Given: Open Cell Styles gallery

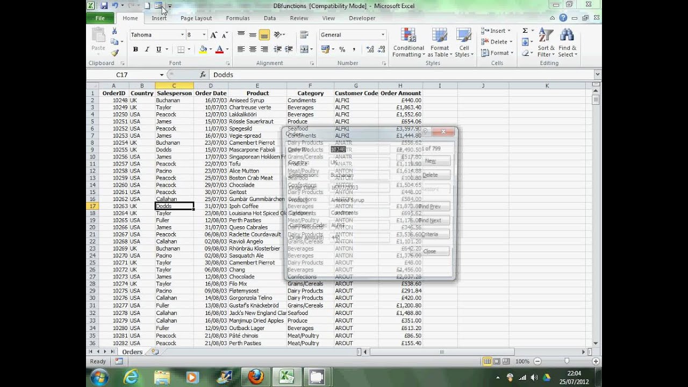Looking at the screenshot, I should tap(463, 43).
